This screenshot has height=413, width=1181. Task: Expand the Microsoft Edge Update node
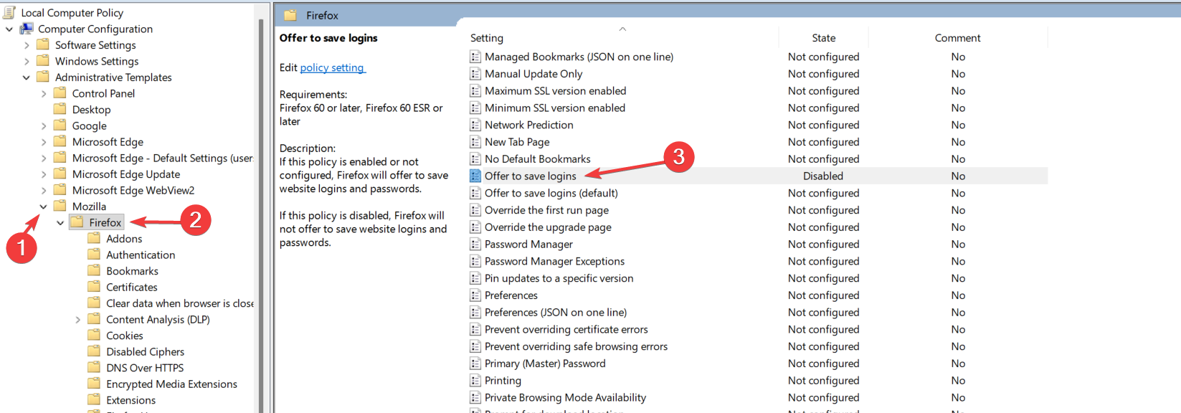(x=44, y=174)
